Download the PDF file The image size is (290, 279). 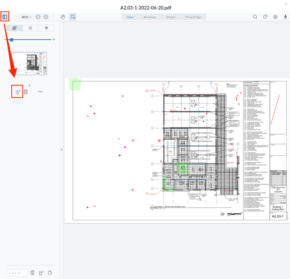click(285, 17)
